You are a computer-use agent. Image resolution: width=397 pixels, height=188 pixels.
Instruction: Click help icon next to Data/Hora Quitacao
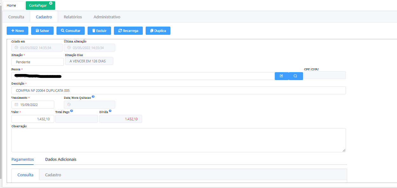pyautogui.click(x=93, y=97)
